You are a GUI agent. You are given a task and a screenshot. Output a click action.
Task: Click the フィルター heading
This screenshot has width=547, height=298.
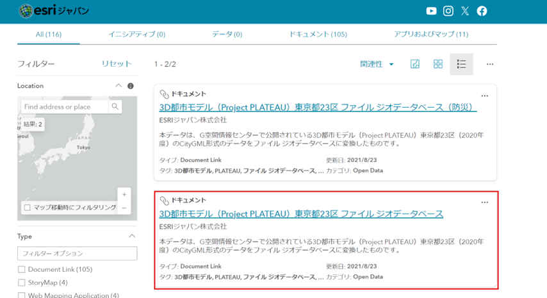pyautogui.click(x=36, y=64)
